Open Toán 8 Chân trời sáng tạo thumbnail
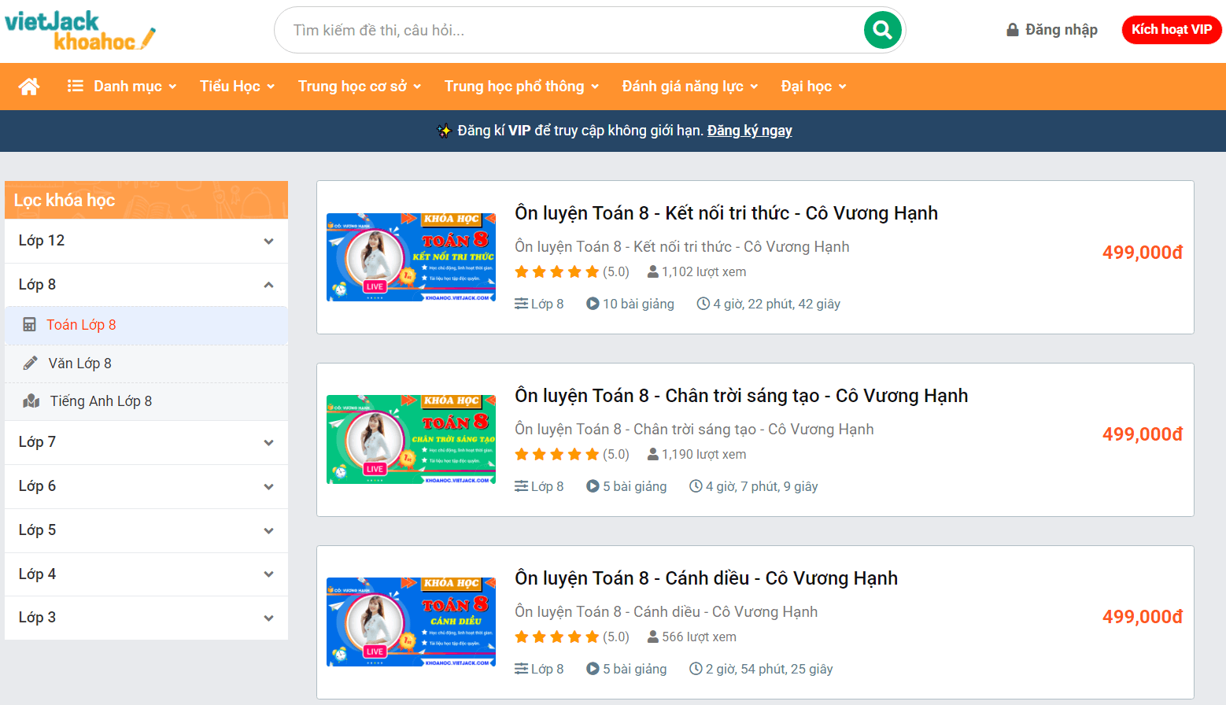 [x=411, y=440]
